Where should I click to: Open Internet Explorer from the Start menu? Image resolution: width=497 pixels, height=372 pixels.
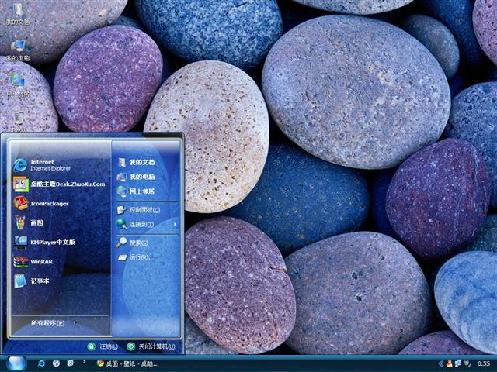click(x=47, y=164)
